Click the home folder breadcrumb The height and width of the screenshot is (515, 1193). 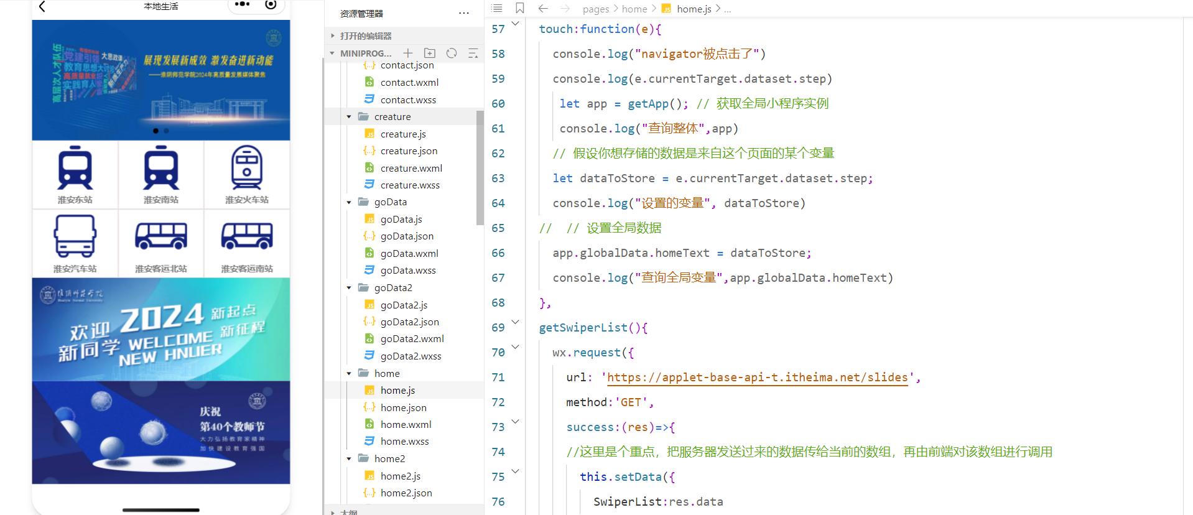click(x=634, y=9)
